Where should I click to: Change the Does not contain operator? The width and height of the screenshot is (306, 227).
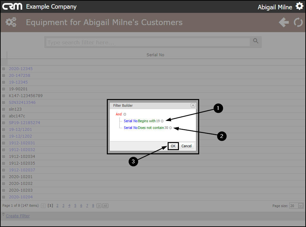pos(151,128)
